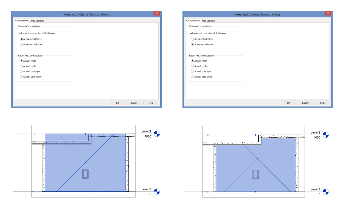Viewport: 345px width, 213px height.
Task: Switch to Computations tab in right dialog
Action: 193,20
